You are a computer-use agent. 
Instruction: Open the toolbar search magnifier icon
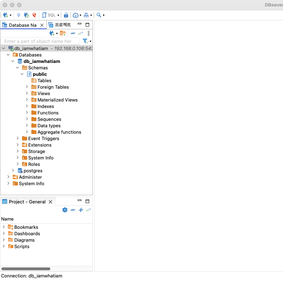[99, 15]
